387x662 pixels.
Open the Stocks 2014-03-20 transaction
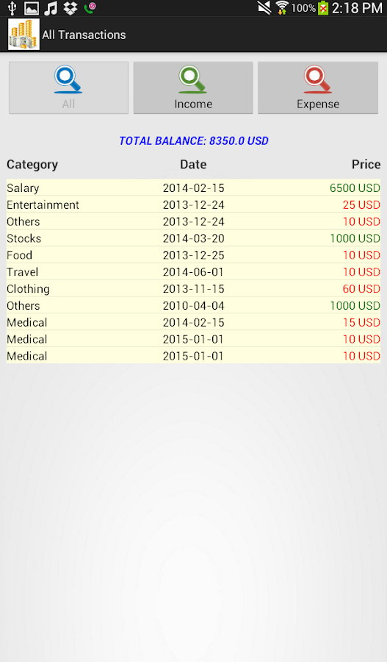point(194,238)
